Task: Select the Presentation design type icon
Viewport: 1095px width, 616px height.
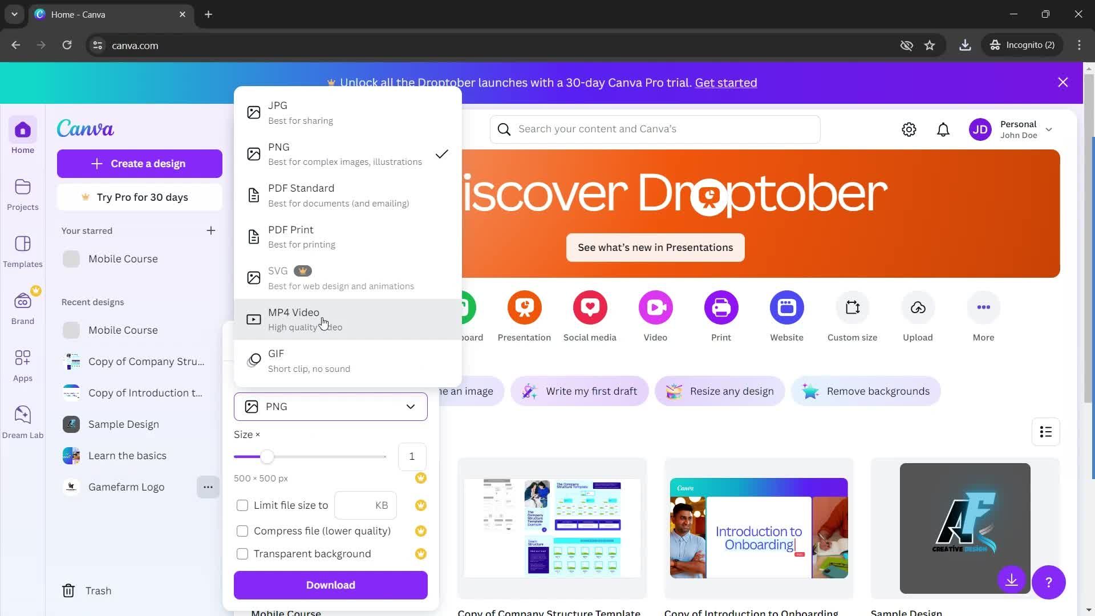Action: coord(525,307)
